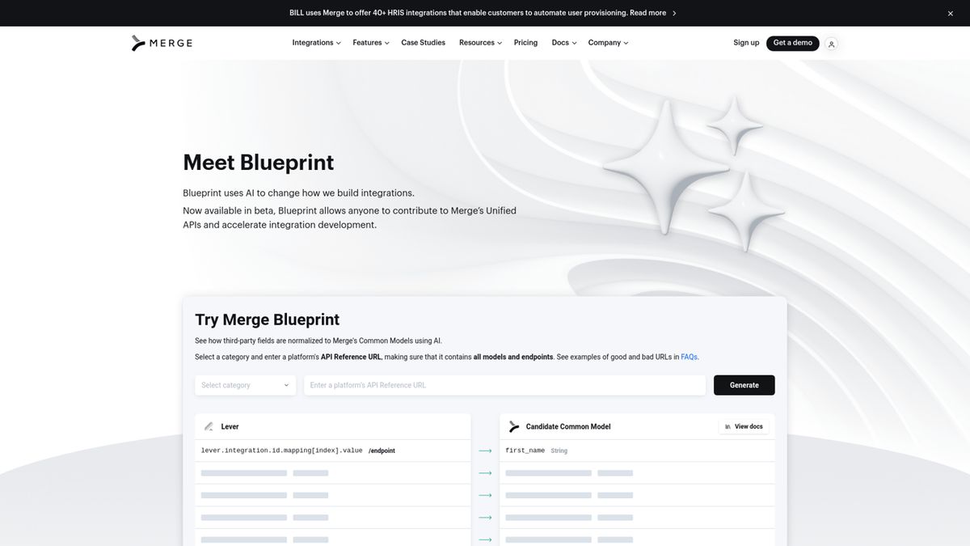Click the View docs button
Viewport: 970px width, 546px height.
[744, 426]
